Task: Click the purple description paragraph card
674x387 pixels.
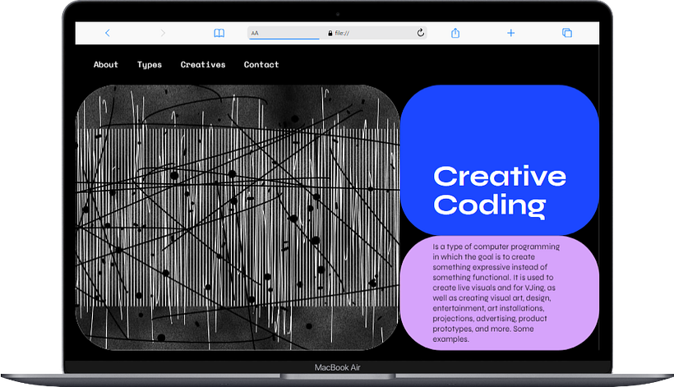Action: click(500, 293)
